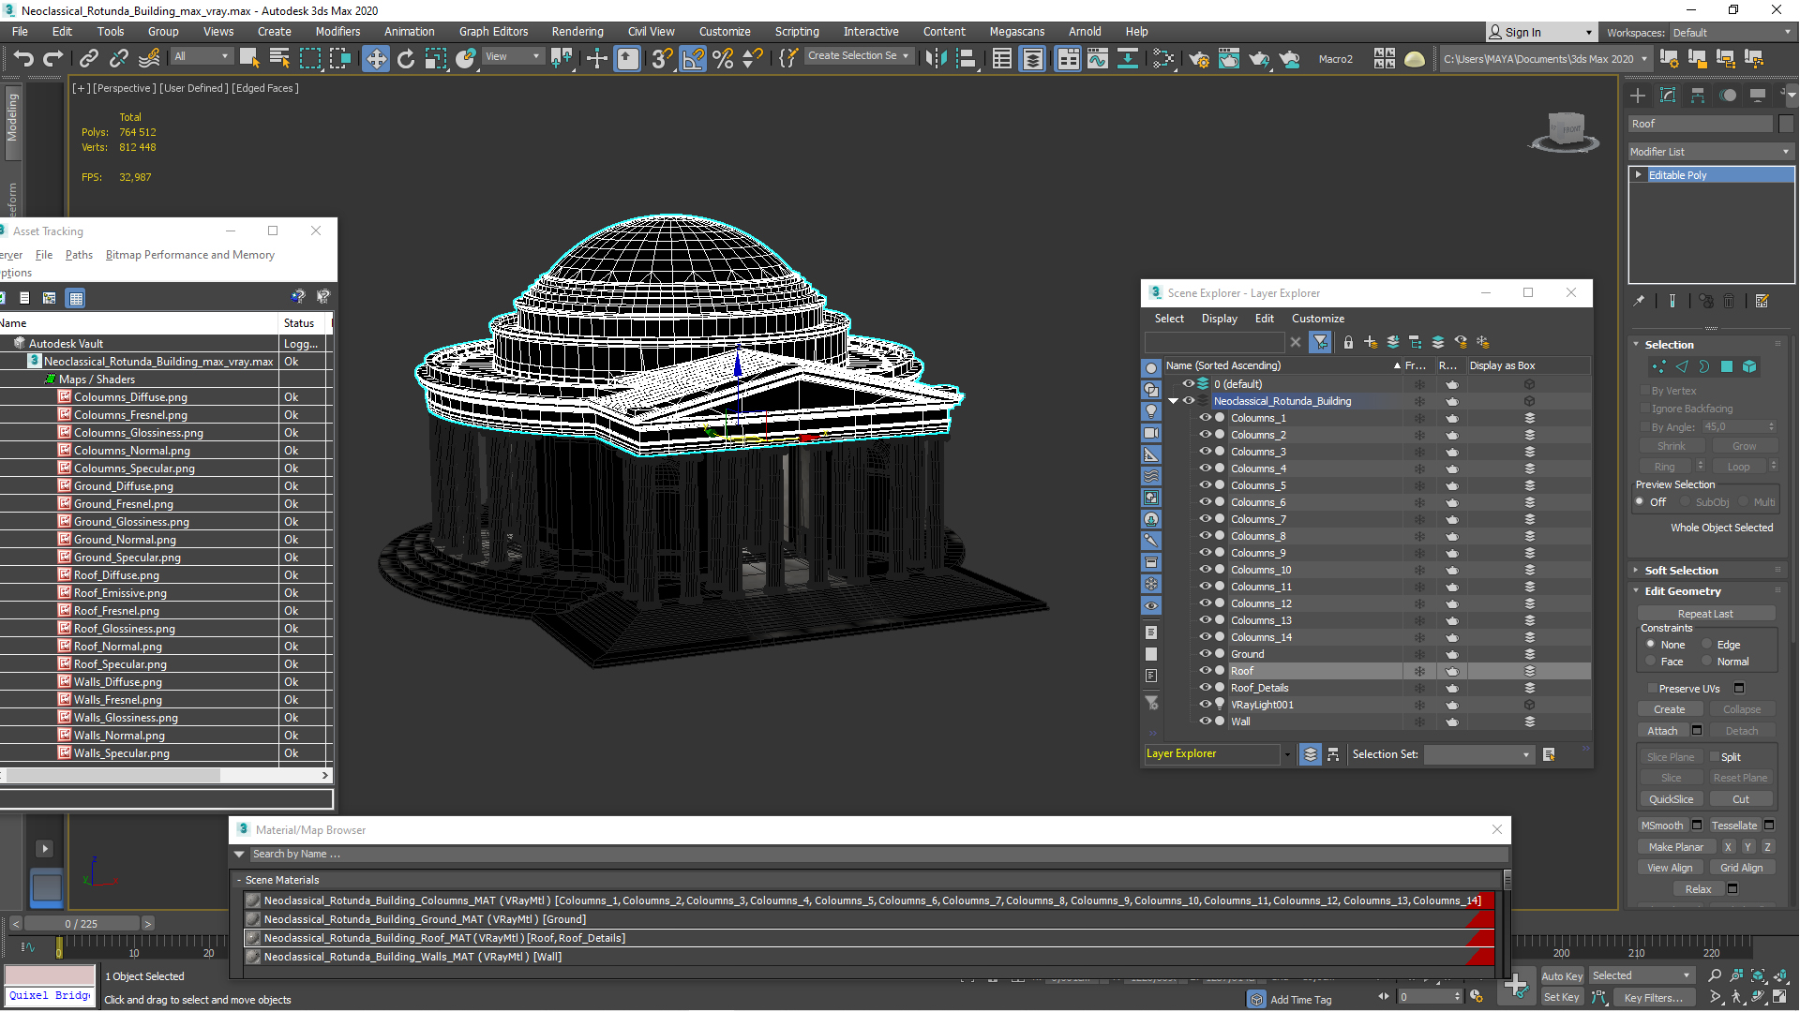Hide the Ground object eye icon
1800x1012 pixels.
click(x=1206, y=654)
